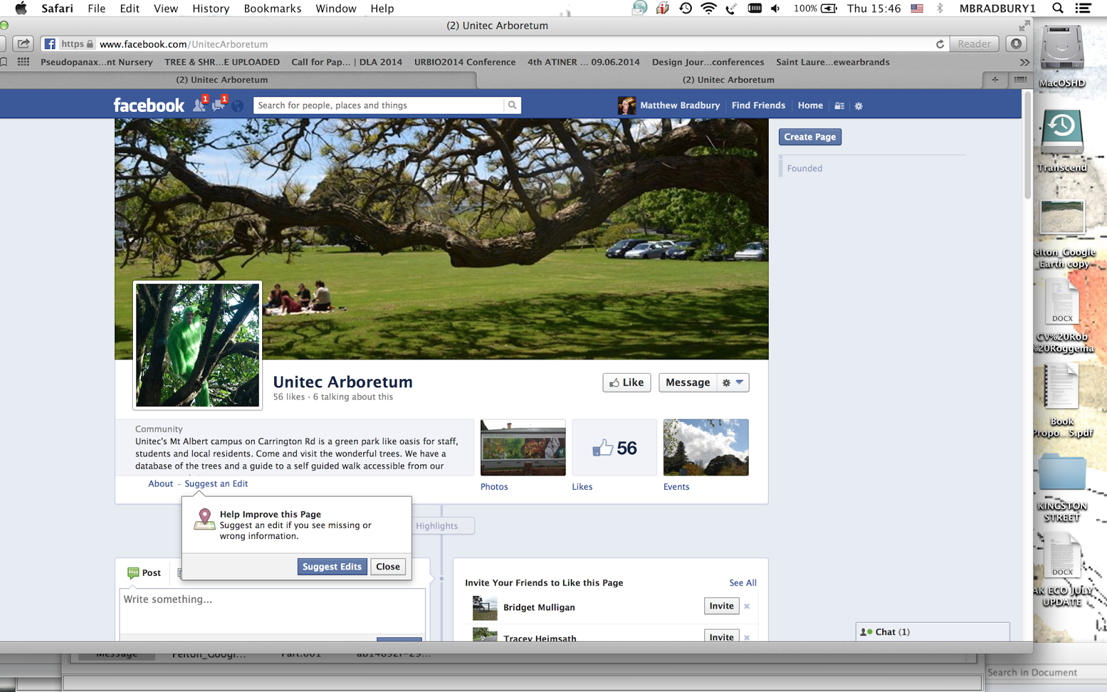Image resolution: width=1107 pixels, height=692 pixels.
Task: Dismiss Bridget Mulligan suggestion
Action: (x=747, y=606)
